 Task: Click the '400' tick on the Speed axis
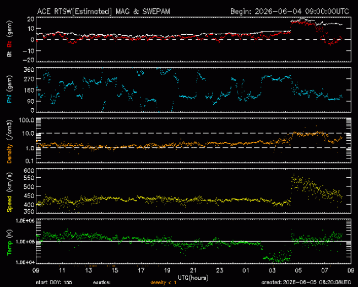coord(29,205)
